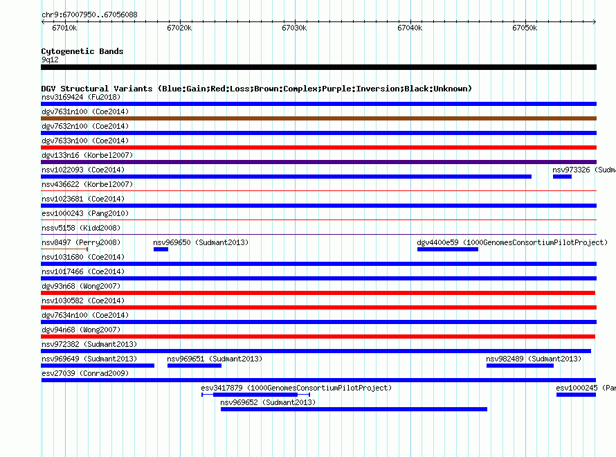Select the nsv982489 blue bar
Image resolution: width=616 pixels, height=457 pixels.
(x=520, y=366)
